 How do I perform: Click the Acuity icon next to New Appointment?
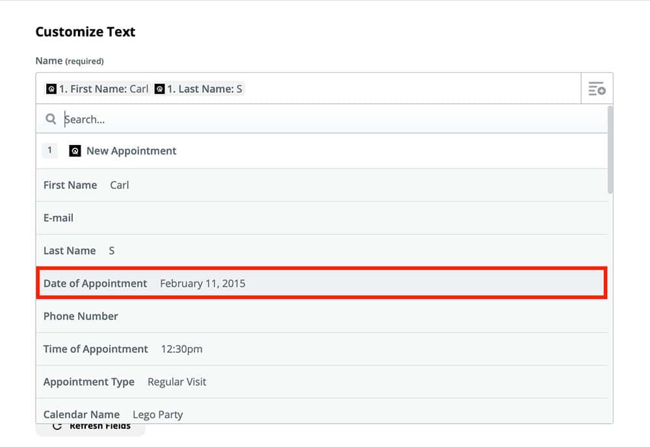(75, 151)
